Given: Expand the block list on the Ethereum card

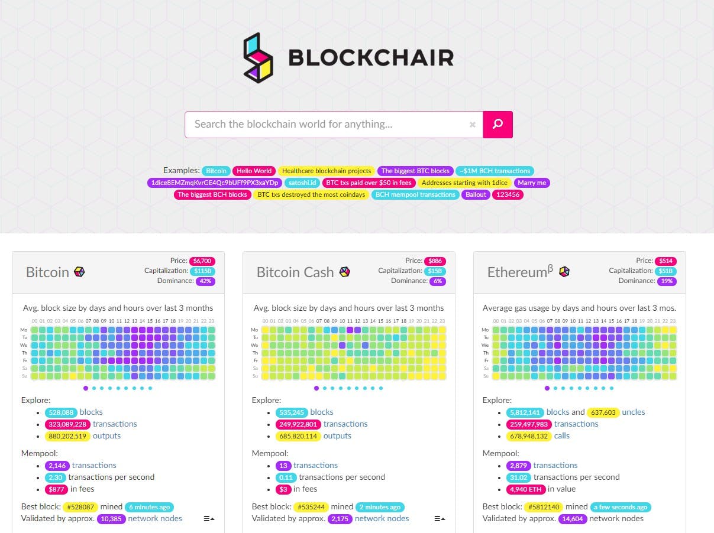Looking at the screenshot, I should click(670, 518).
